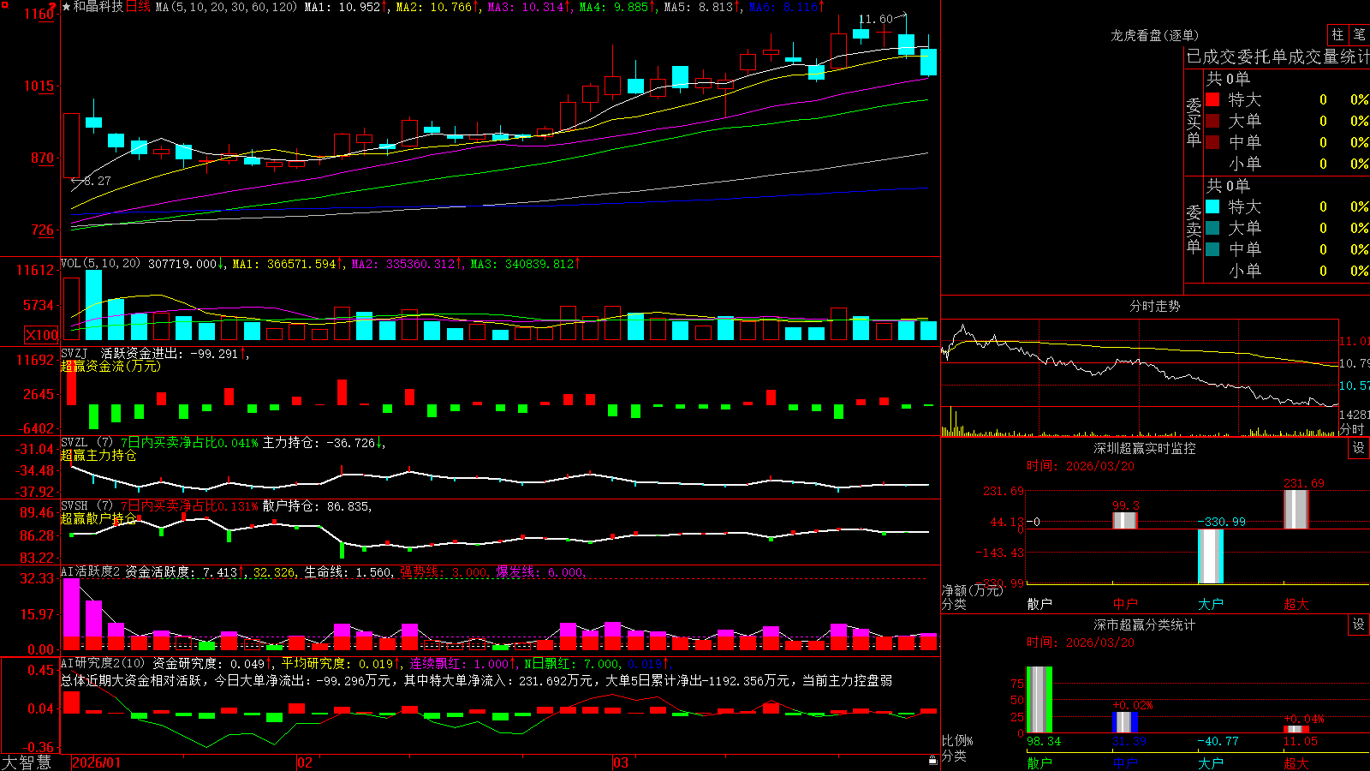
Task: Select the AI活跃度2 indicator title
Action: pyautogui.click(x=91, y=571)
